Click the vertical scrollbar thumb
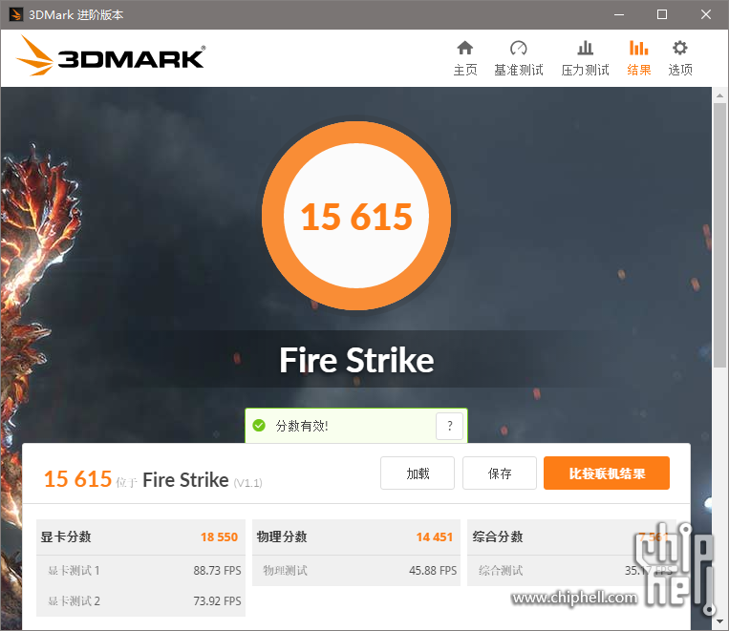This screenshot has height=631, width=729. (719, 235)
